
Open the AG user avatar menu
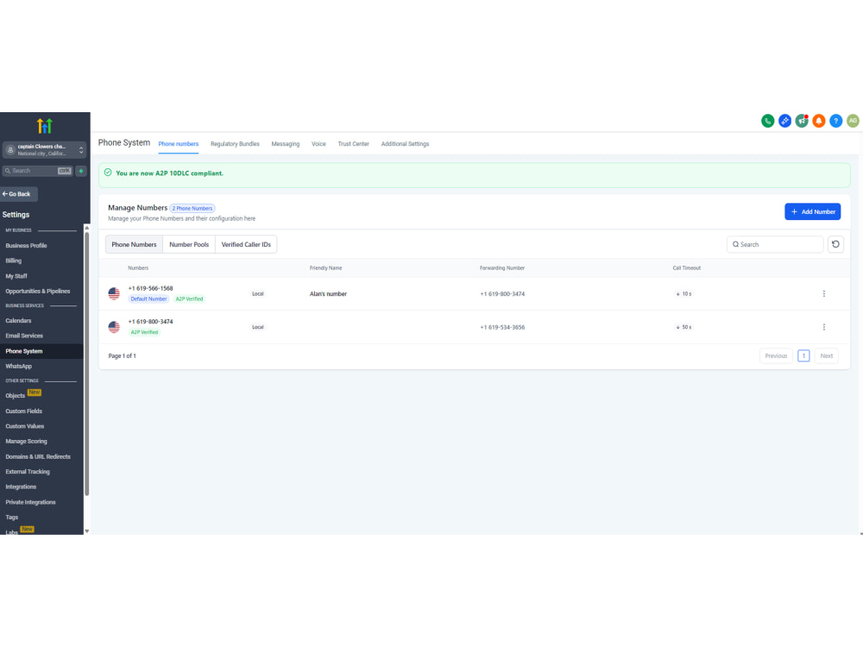pos(853,121)
